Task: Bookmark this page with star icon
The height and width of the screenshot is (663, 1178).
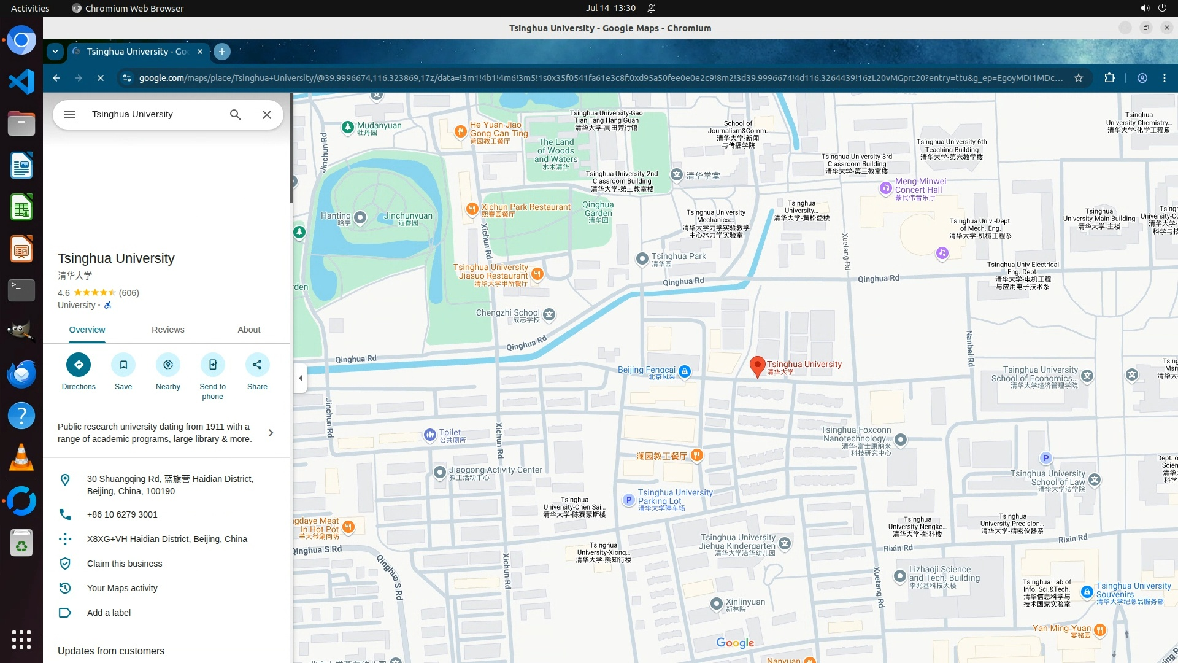Action: [x=1079, y=78]
